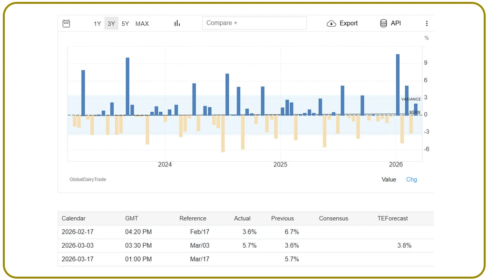
Task: Switch chart to Chg mode
Action: click(x=411, y=179)
